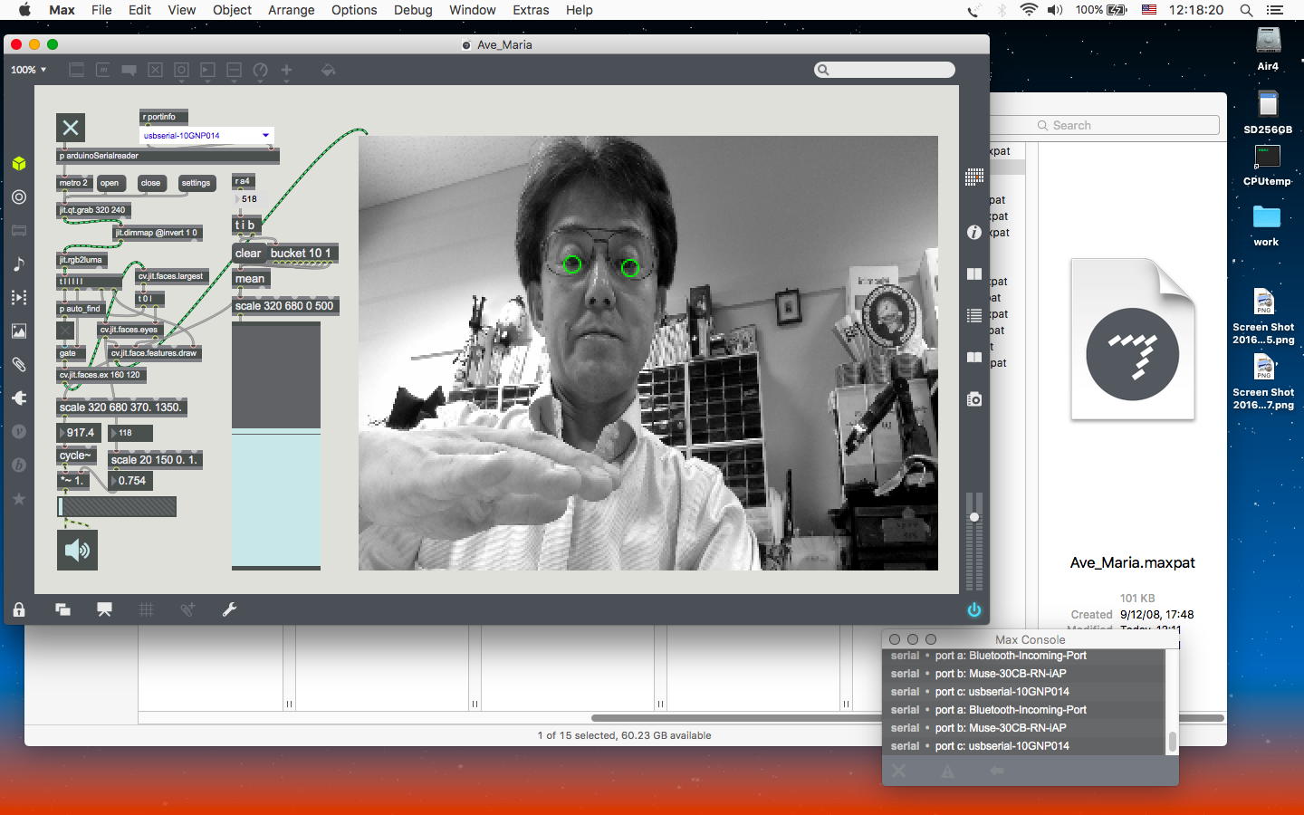Open the star collections icon

[19, 499]
